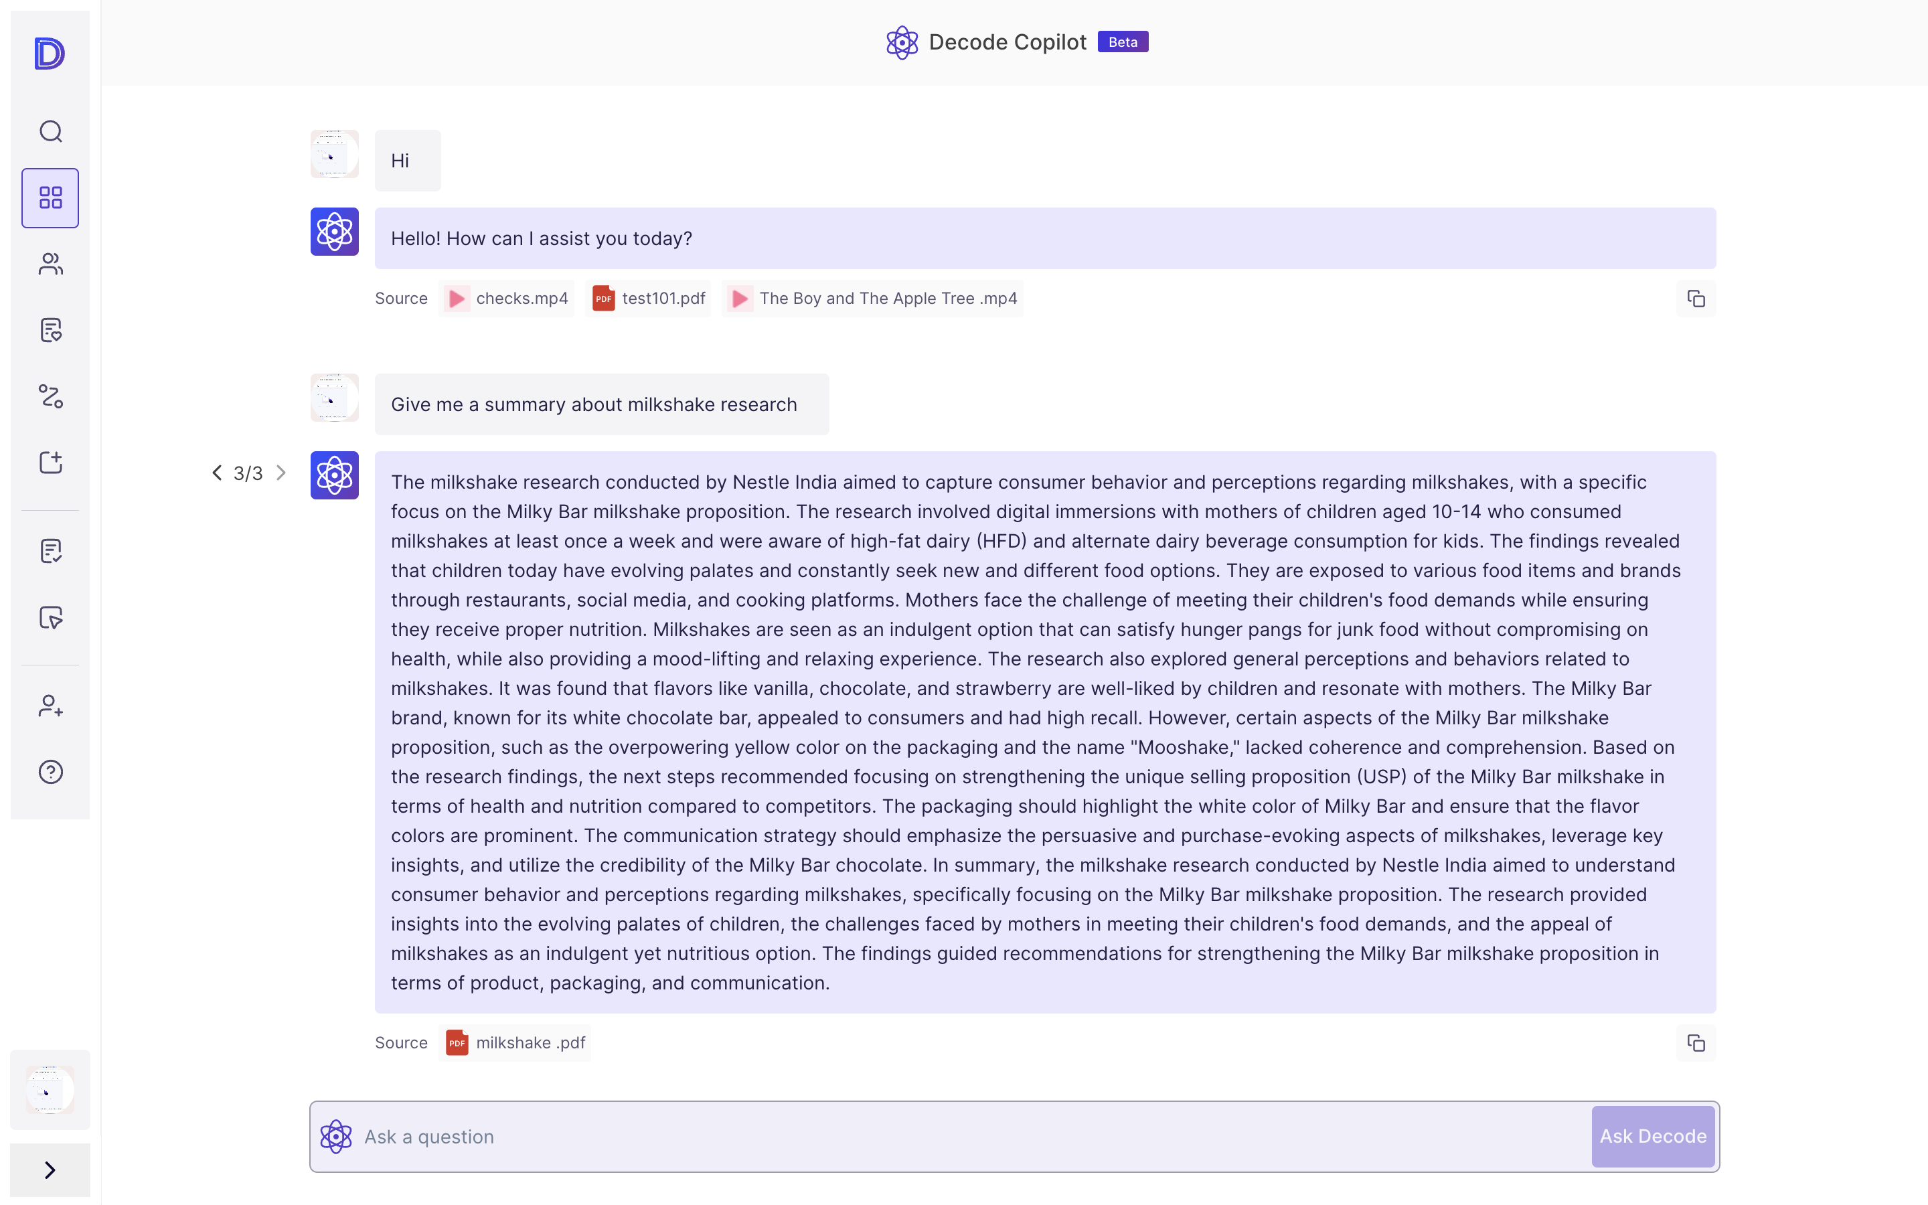Viewport: 1928px width, 1205px height.
Task: Open the checks.mp4 source file
Action: pos(506,298)
